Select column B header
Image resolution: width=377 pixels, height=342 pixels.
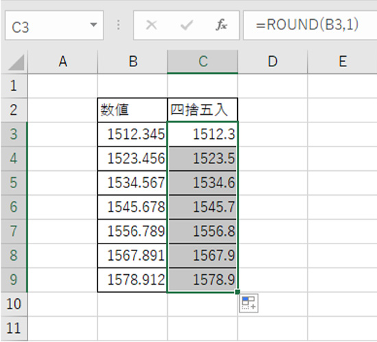click(133, 62)
